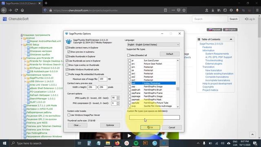Click Custom file types text field
The image size is (261, 147).
(155, 117)
